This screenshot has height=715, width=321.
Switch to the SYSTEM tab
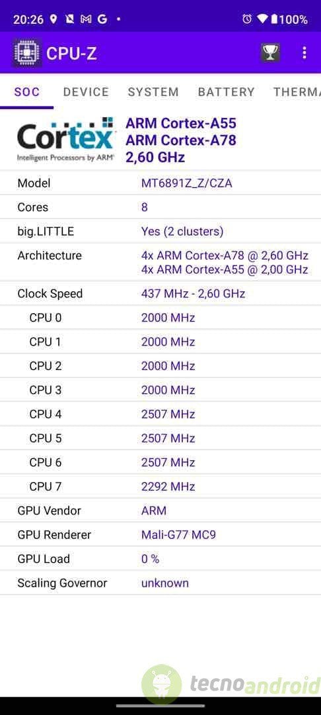pyautogui.click(x=153, y=91)
